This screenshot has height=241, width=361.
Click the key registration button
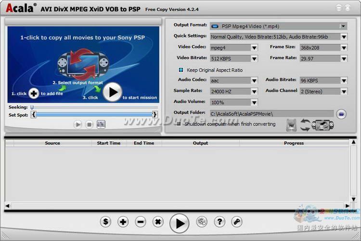[x=237, y=222]
